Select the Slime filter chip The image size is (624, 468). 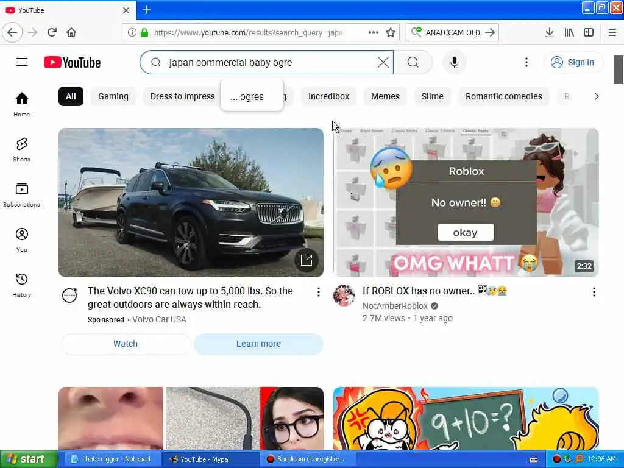432,96
